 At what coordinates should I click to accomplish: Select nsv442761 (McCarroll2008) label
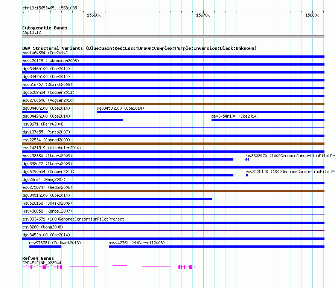137,243
